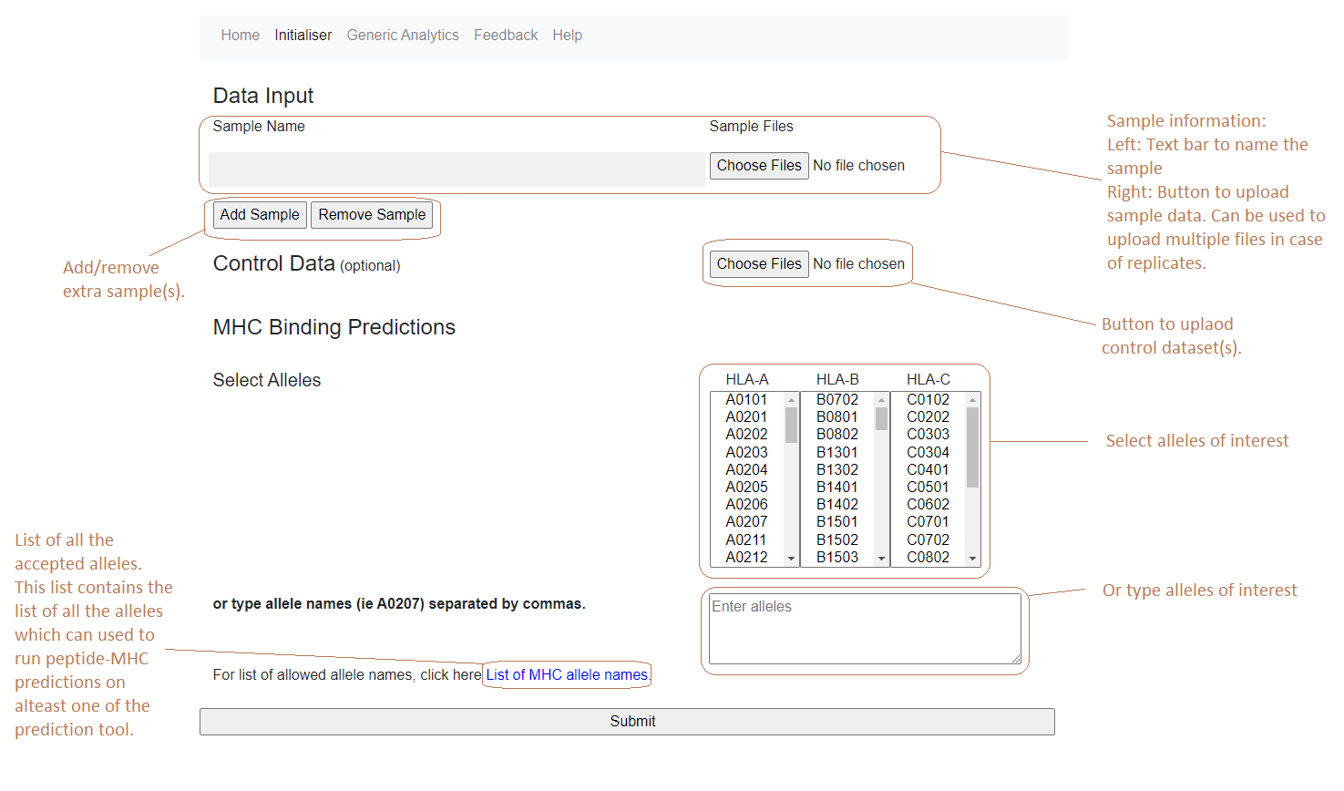Click HLA-C list scrollbar down arrow
Viewport: 1344px width, 791px height.
pos(972,558)
